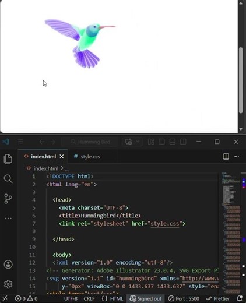246x303 pixels.
Task: Click the index.html breadcrumb
Action: [x=45, y=168]
